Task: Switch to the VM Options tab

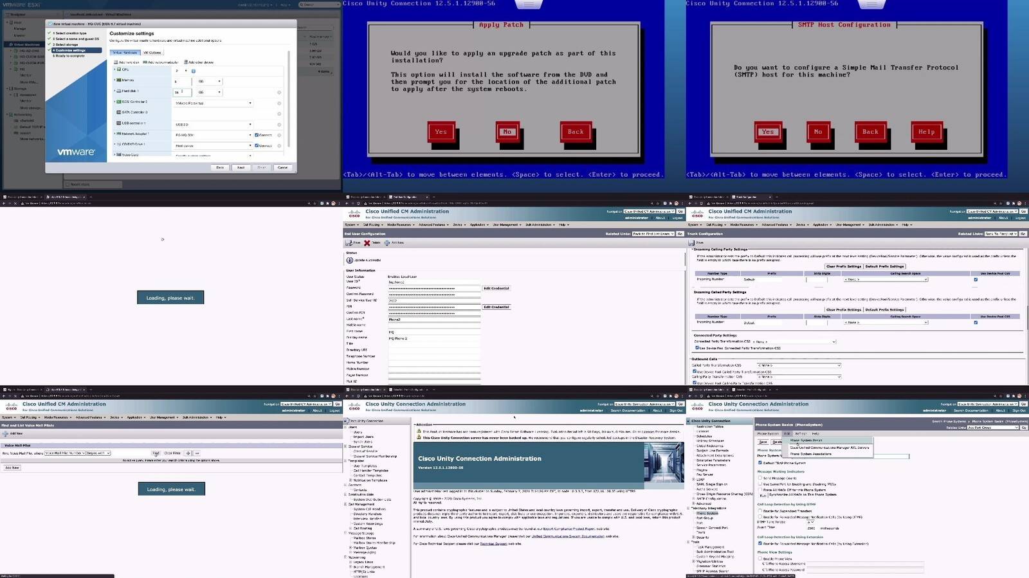Action: (x=152, y=53)
